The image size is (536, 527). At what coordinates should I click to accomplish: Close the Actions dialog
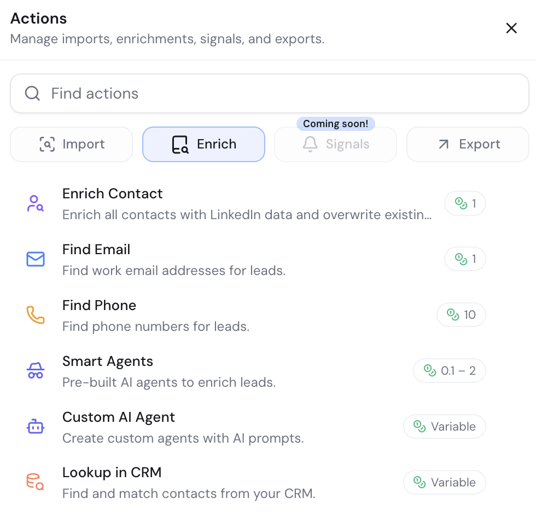511,28
